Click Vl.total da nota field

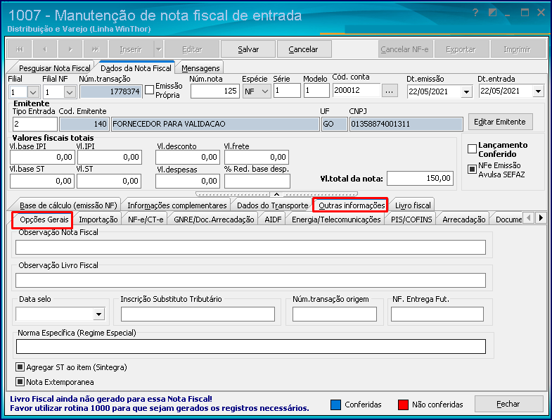pyautogui.click(x=420, y=178)
